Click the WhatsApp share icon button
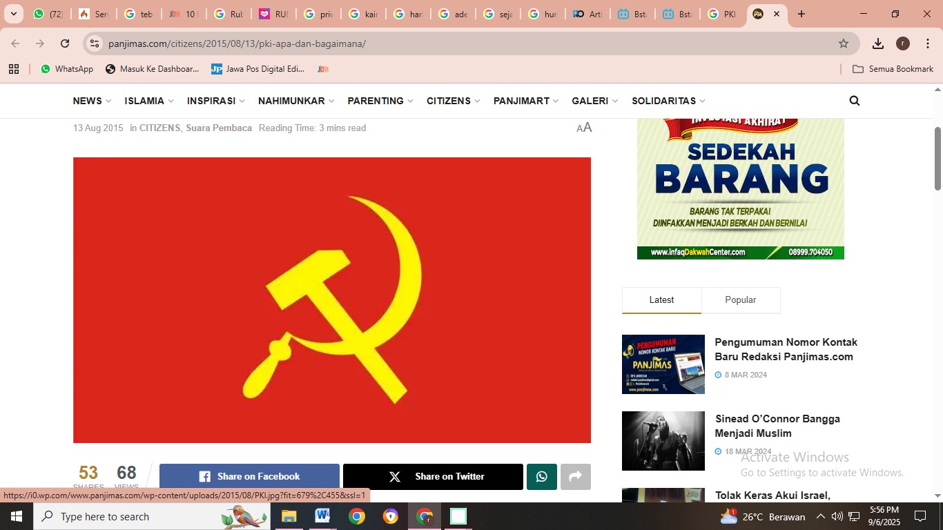 point(542,477)
